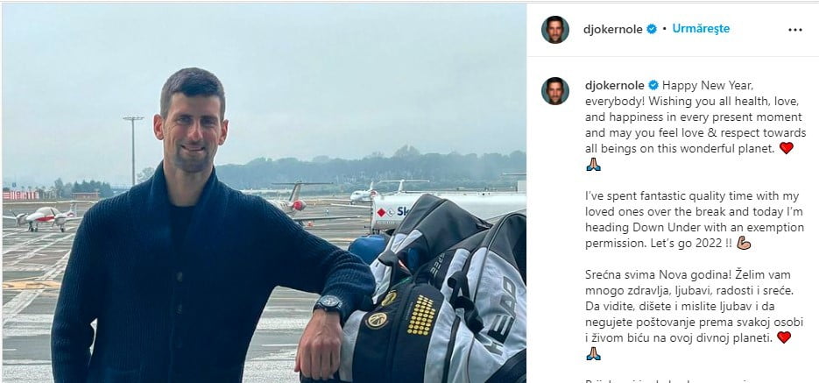
Task: Click the djokernole username in the post header
Action: coord(613,29)
